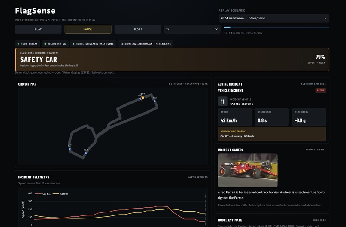The width and height of the screenshot is (346, 227).
Task: Open the incident camera Ferrari thumbnail
Action: [x=248, y=170]
